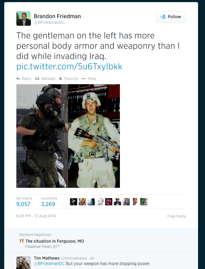Click the @BFriedmanDC handle under the name
This screenshot has width=205, height=269.
(x=49, y=22)
